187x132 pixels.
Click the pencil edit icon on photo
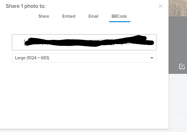[182, 67]
